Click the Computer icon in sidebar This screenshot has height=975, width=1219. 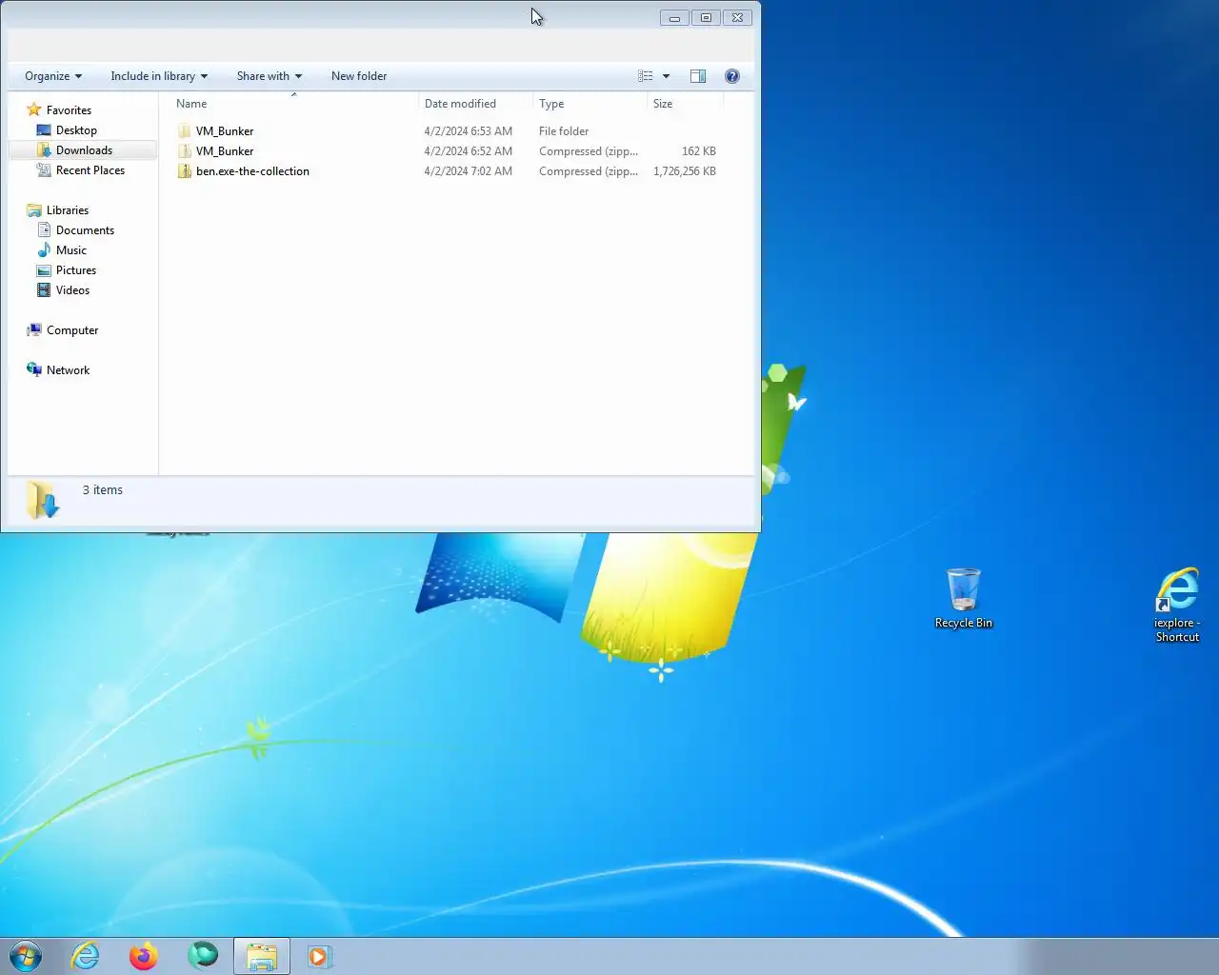pyautogui.click(x=34, y=330)
